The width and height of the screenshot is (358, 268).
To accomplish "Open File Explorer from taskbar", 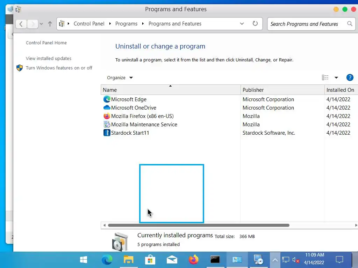I will tap(128, 260).
